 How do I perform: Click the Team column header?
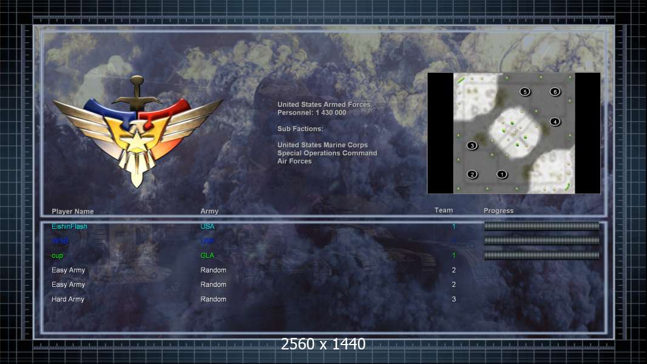[444, 211]
